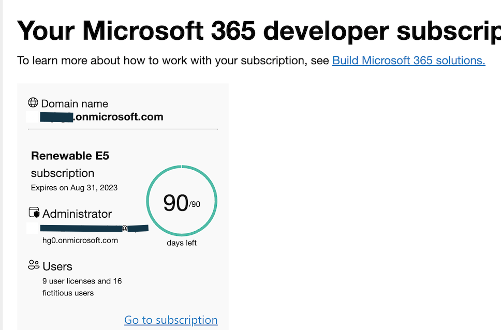Click the Administrator shield icon
The height and width of the screenshot is (330, 501).
coord(34,213)
